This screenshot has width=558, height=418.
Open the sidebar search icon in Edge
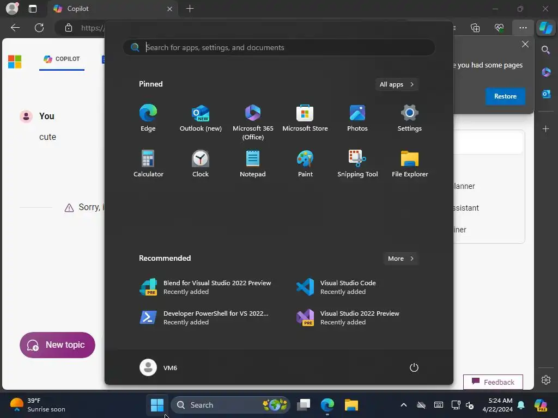pos(545,50)
